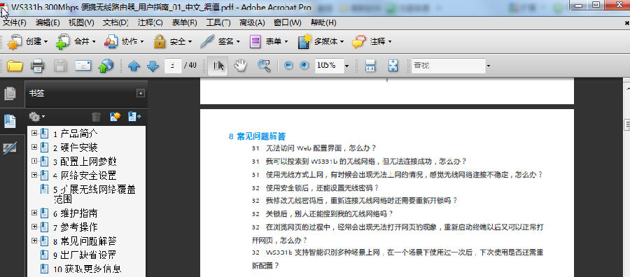Click the fit width scrolling icon
The image size is (630, 277).
pos(370,66)
